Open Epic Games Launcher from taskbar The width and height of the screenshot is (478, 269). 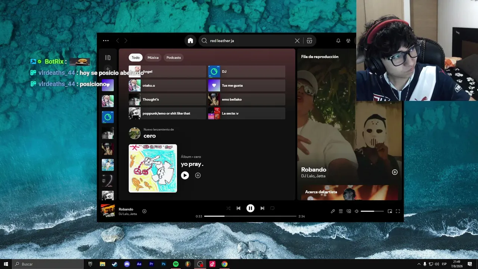coord(90,264)
